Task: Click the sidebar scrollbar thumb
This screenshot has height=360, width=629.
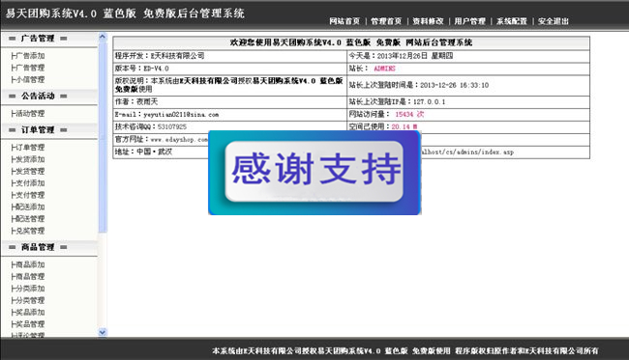Action: click(x=103, y=136)
